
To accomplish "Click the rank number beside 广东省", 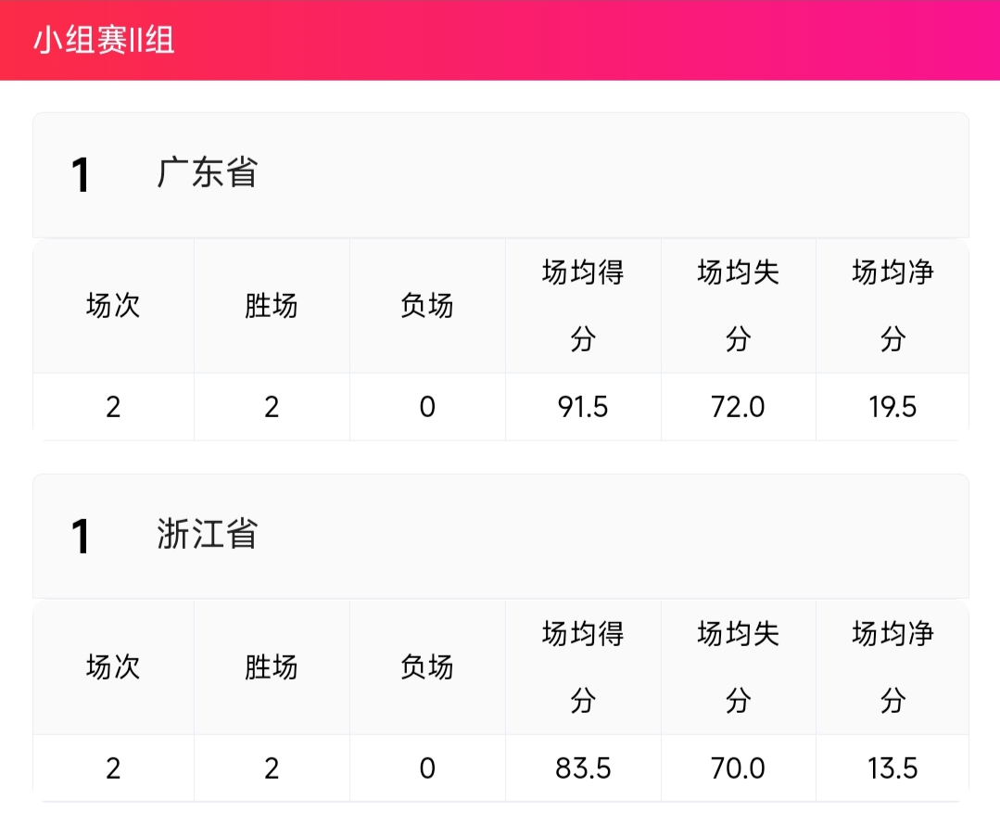I will pyautogui.click(x=82, y=175).
